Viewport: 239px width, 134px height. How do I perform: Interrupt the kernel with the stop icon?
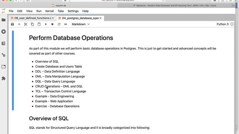52,24
